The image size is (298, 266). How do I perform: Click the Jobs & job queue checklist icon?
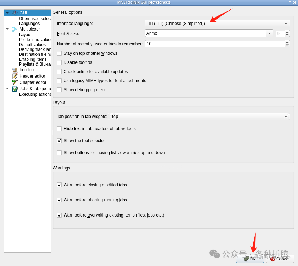[x=15, y=89]
